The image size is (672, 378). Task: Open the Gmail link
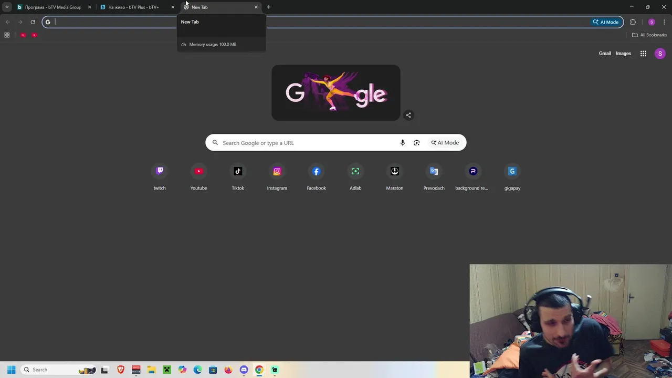tap(605, 54)
